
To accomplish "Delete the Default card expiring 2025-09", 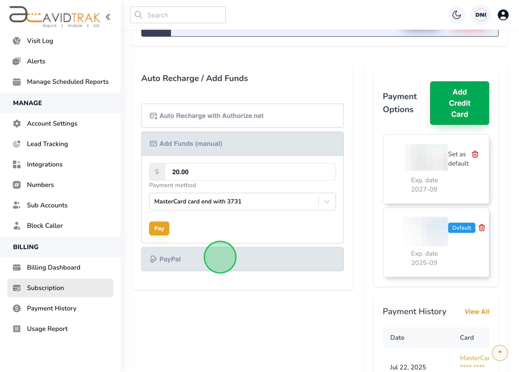I will click(x=482, y=228).
